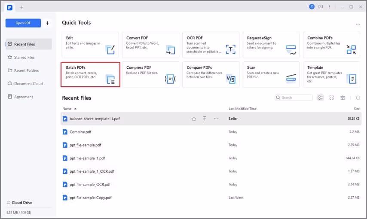The height and width of the screenshot is (219, 367).
Task: Click the Open PDF button
Action: pyautogui.click(x=23, y=23)
